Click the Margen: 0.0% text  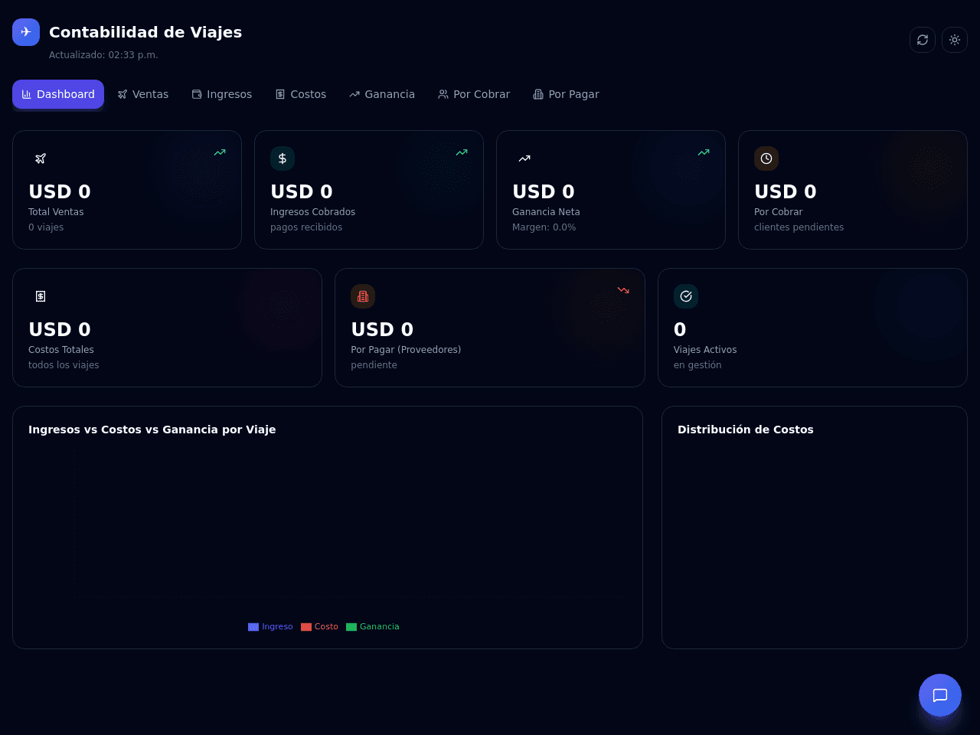544,227
